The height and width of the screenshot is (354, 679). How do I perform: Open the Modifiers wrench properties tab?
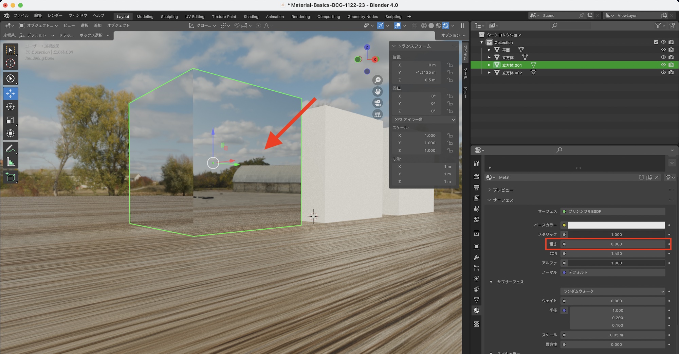click(477, 257)
